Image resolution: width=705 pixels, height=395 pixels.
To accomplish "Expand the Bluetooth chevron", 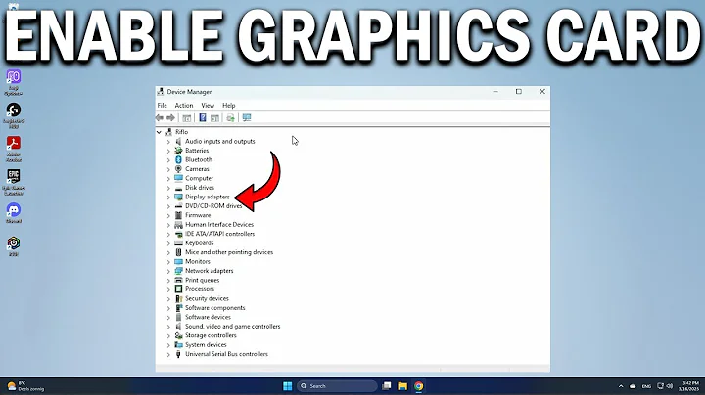I will [168, 159].
